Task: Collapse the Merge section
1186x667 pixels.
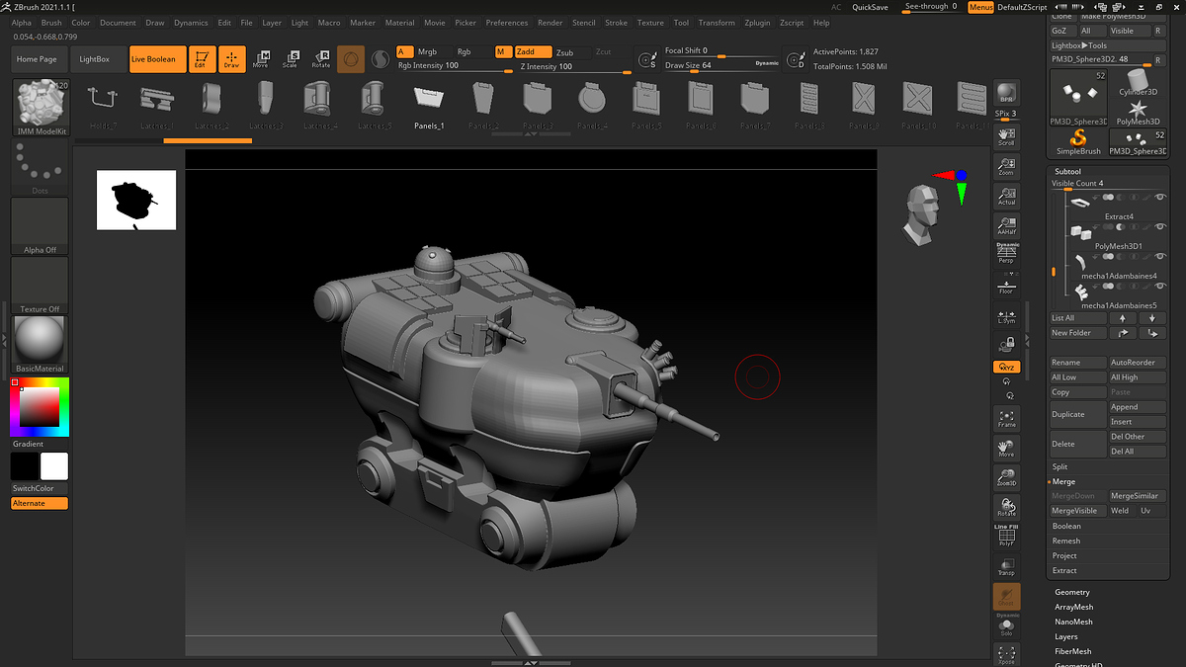Action: pos(1063,481)
